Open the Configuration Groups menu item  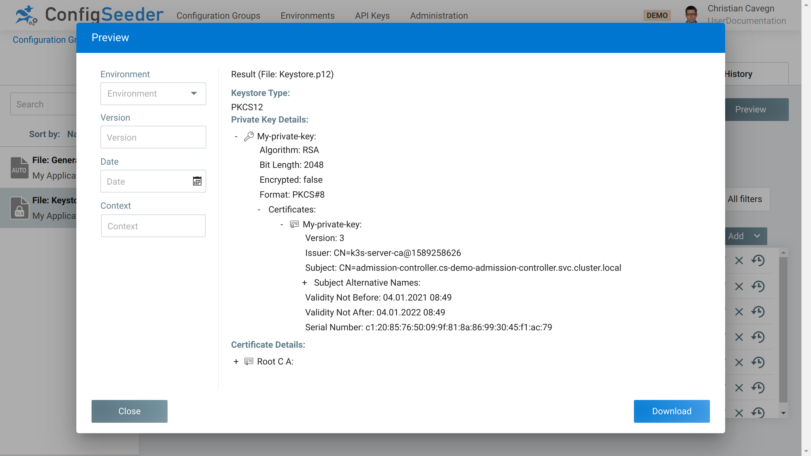coord(218,15)
